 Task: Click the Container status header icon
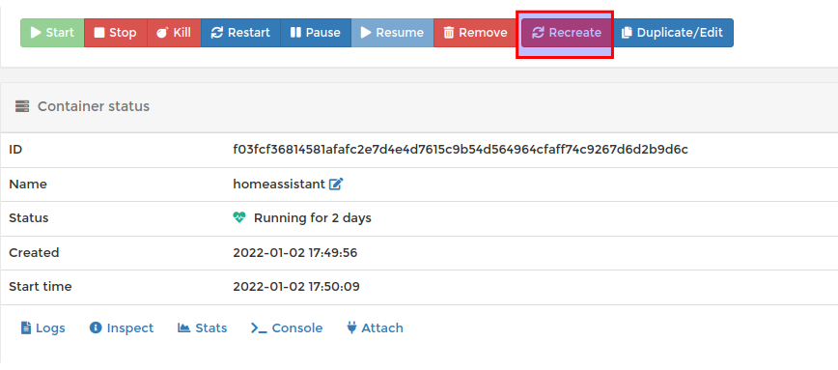[x=22, y=106]
